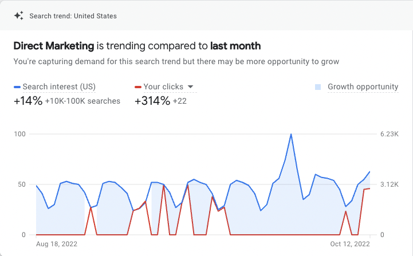Click the Oct 12, 2022 axis date
413x256 pixels.
pos(351,244)
